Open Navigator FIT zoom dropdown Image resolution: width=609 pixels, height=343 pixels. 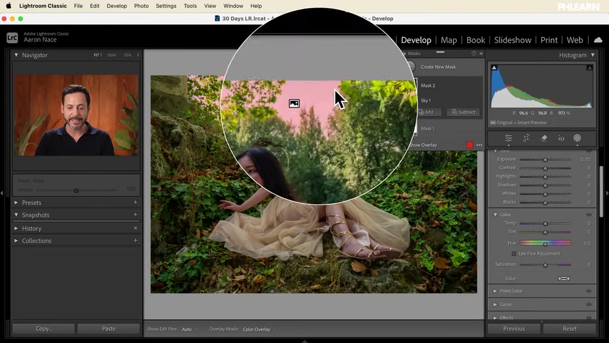point(97,55)
